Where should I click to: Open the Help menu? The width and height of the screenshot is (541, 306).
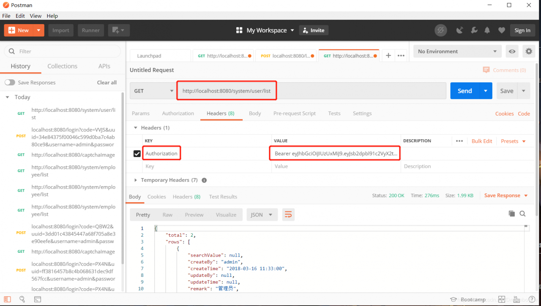click(x=52, y=16)
